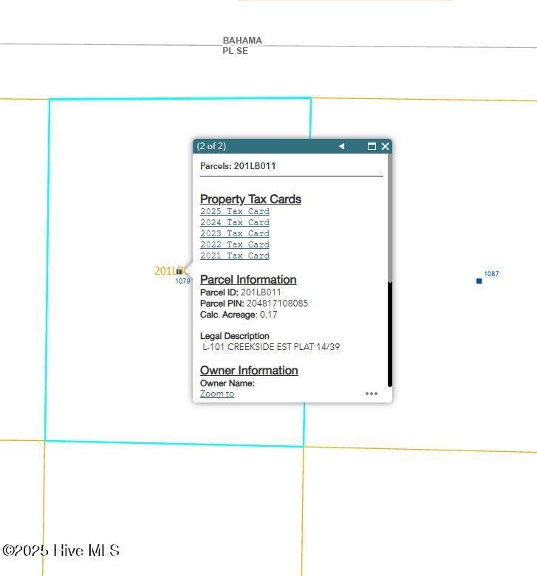Image resolution: width=537 pixels, height=576 pixels.
Task: Click the Parcel PIN number 204817108085
Action: point(277,304)
